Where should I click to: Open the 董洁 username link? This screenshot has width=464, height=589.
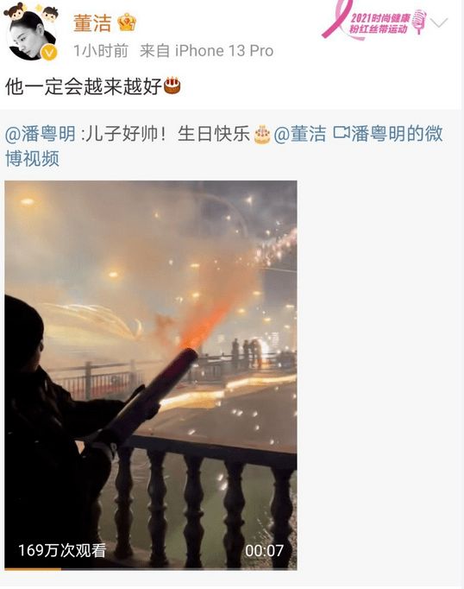(92, 23)
